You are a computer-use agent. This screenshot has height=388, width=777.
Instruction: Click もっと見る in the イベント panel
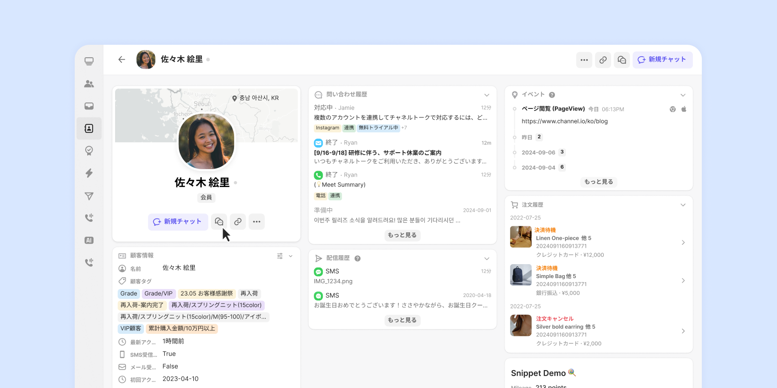tap(599, 182)
